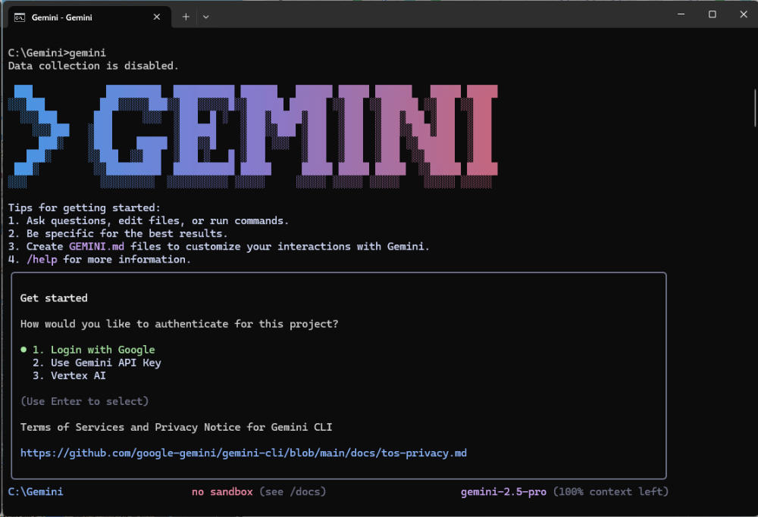Close the Gemini - Gemini tab
The image size is (758, 517).
pyautogui.click(x=157, y=17)
